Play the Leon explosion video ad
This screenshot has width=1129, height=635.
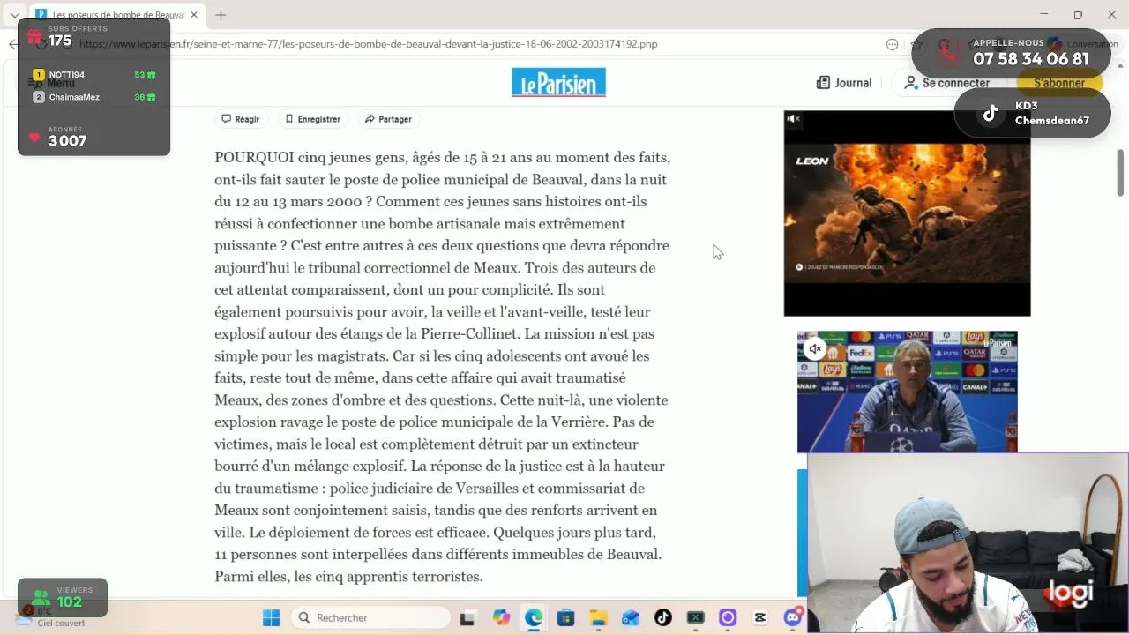click(907, 213)
